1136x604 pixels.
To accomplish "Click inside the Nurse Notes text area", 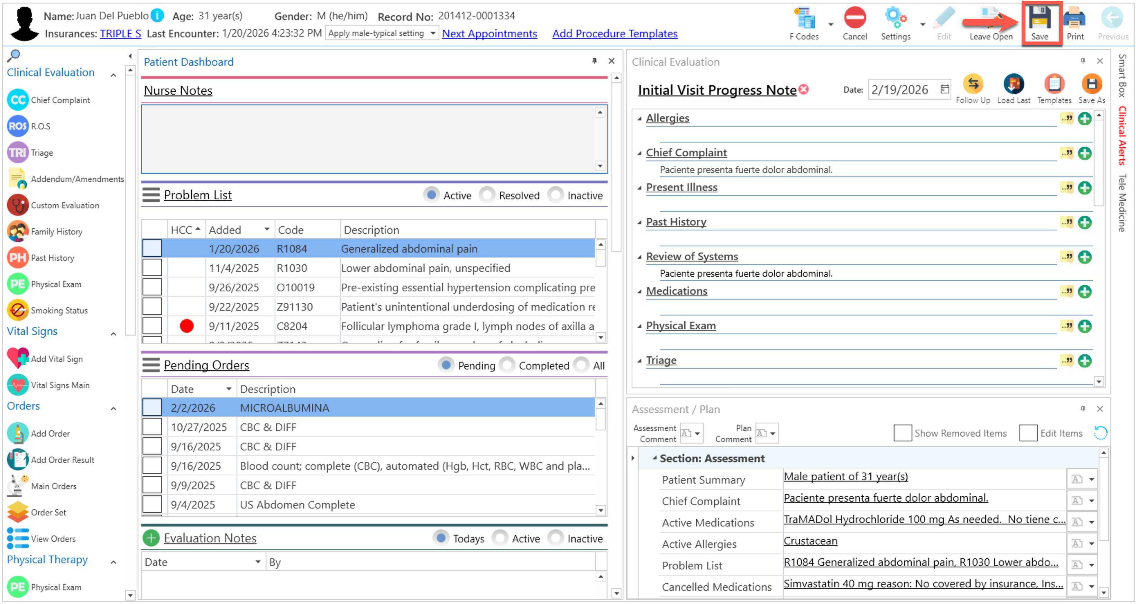I will (x=368, y=139).
